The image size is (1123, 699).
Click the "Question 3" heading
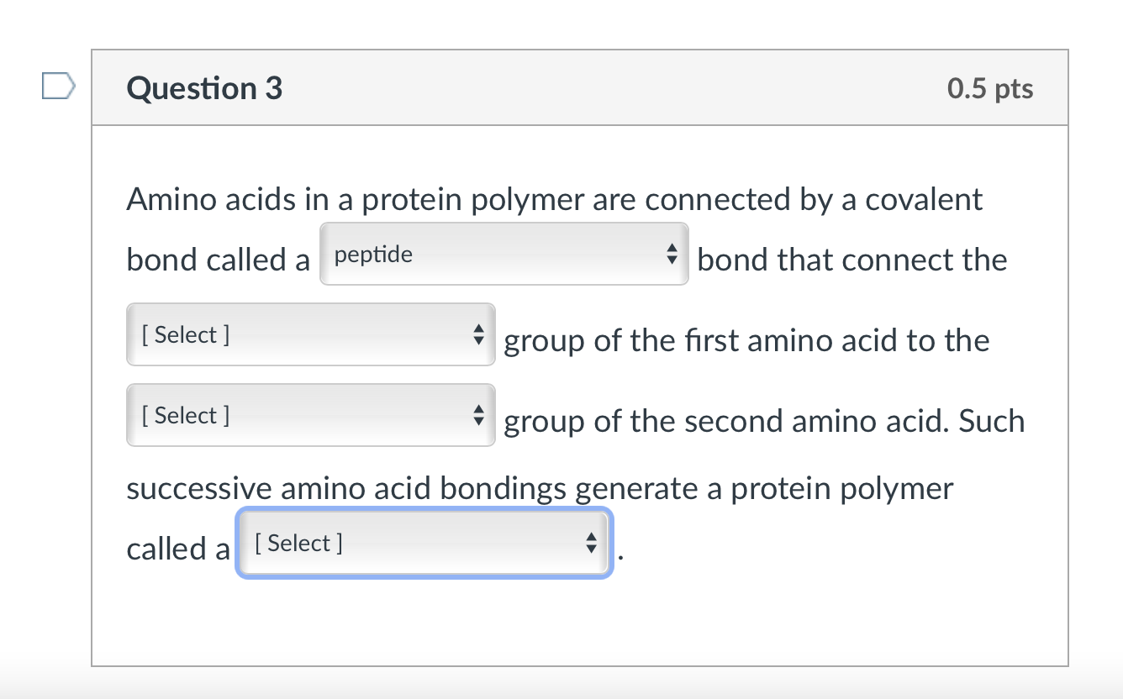click(204, 88)
